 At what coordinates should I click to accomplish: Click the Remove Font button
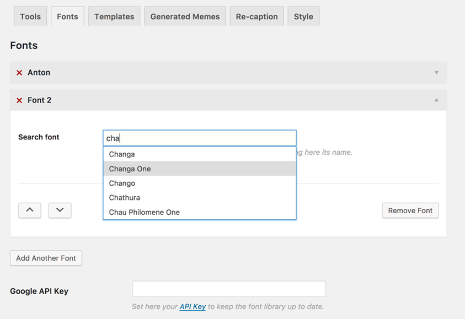410,210
